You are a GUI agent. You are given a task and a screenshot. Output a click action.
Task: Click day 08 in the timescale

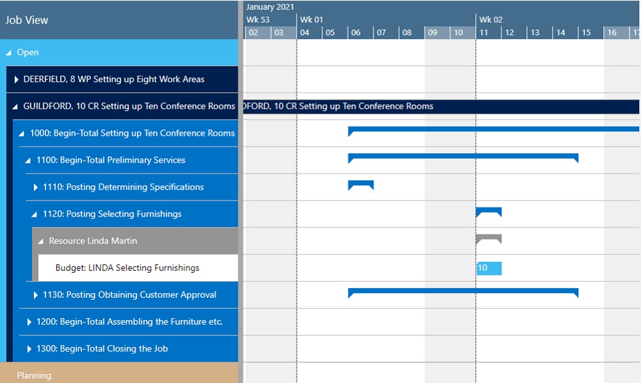(x=412, y=33)
